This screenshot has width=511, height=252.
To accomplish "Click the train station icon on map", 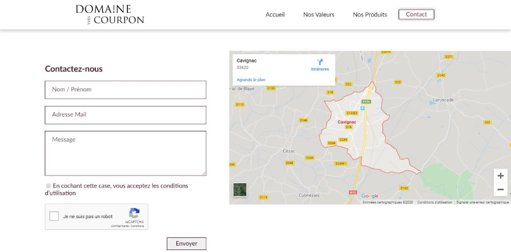I will tap(362, 108).
